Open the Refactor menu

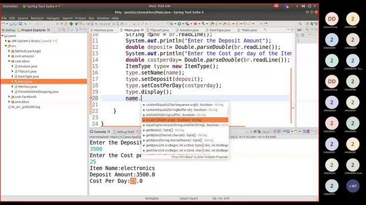click(x=37, y=18)
